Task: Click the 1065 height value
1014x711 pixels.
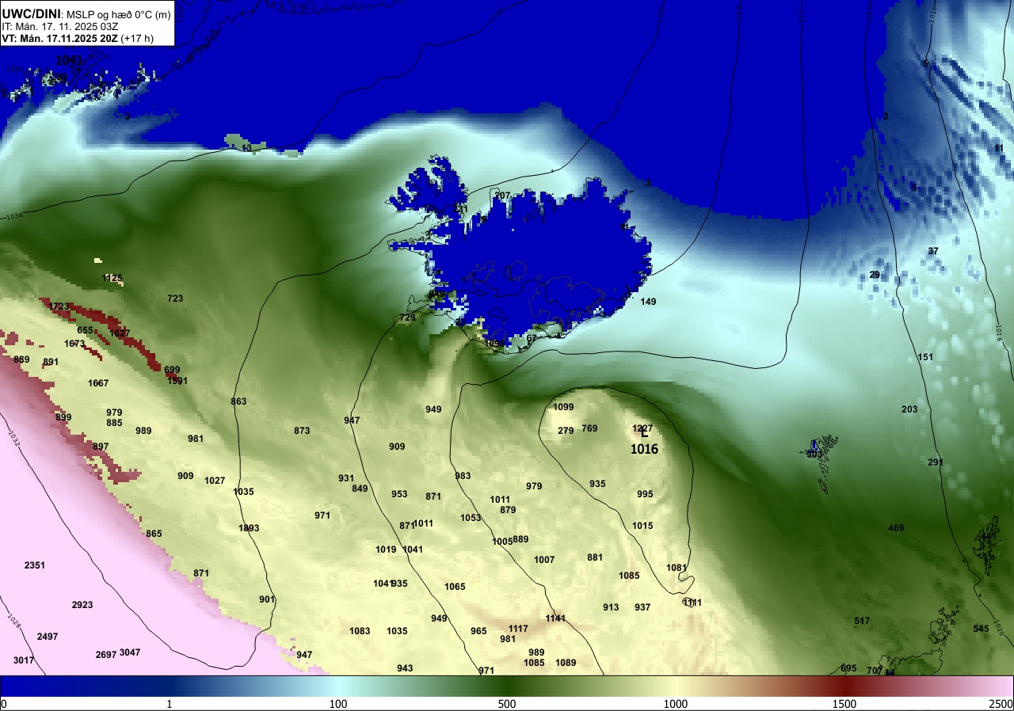Action: (x=455, y=587)
